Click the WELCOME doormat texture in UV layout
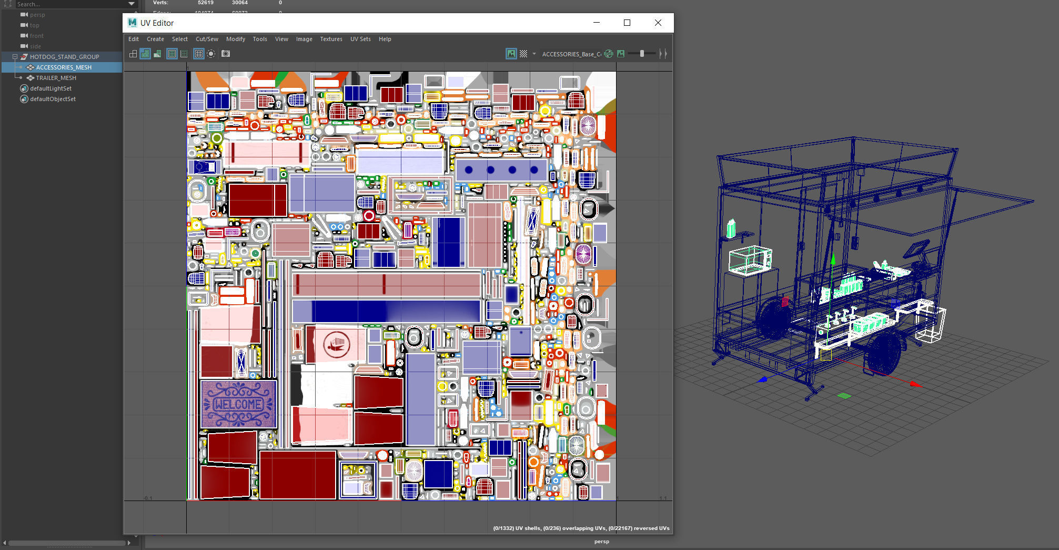Screen dimensions: 1059x550 pos(239,404)
